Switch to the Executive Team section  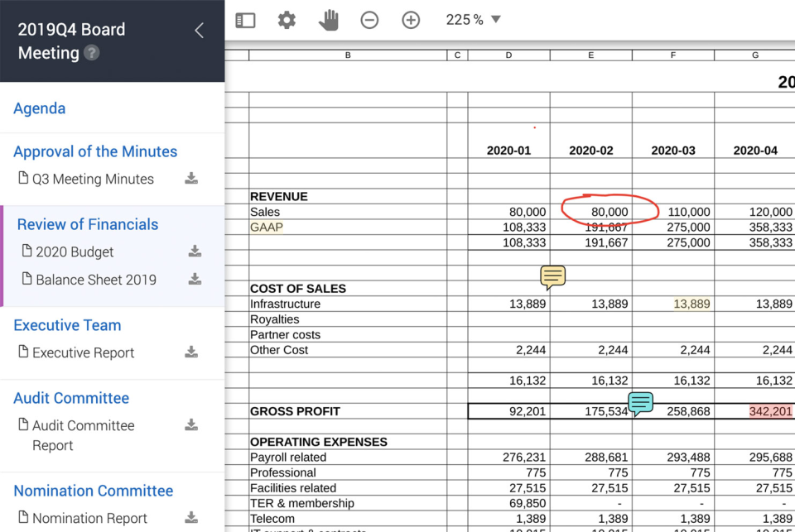(67, 325)
